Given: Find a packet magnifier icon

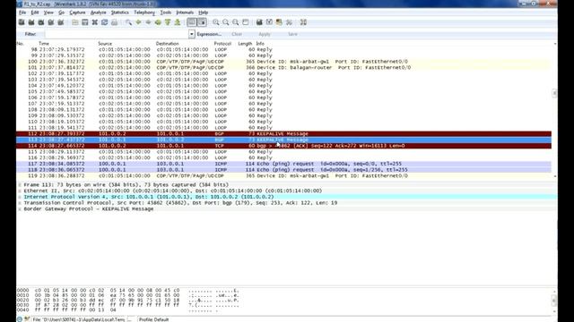Looking at the screenshot, I should (128, 22).
